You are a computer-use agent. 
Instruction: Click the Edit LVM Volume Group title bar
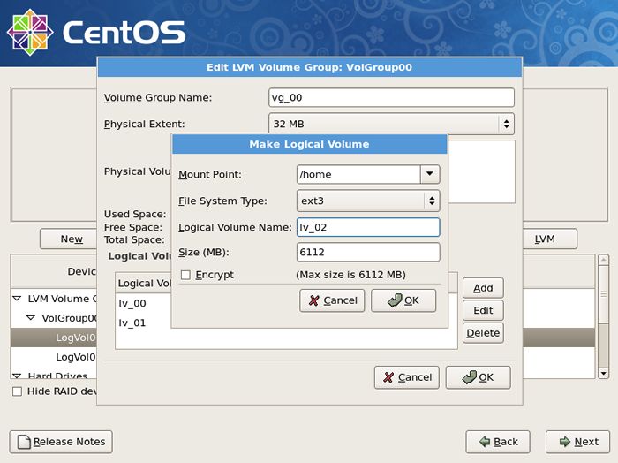tap(309, 67)
